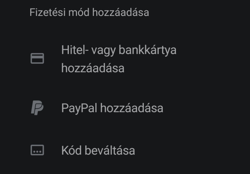The image size is (250, 174).
Task: Redeem a code via three-dot box icon
Action: tap(37, 150)
